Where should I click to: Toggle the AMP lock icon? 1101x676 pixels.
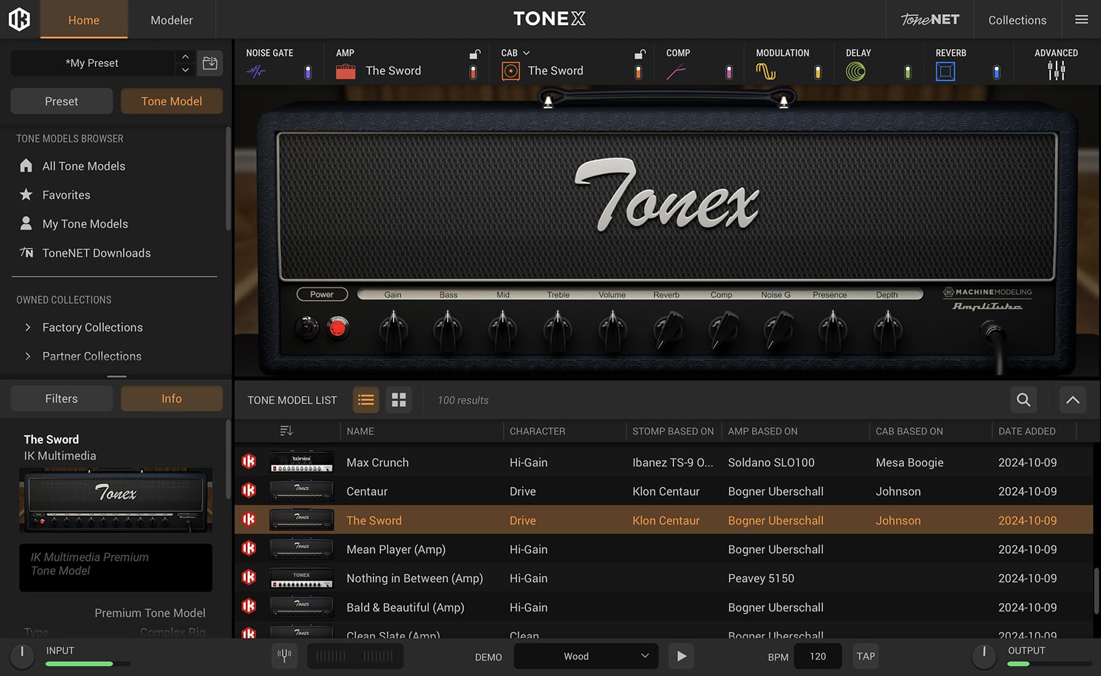pyautogui.click(x=475, y=54)
